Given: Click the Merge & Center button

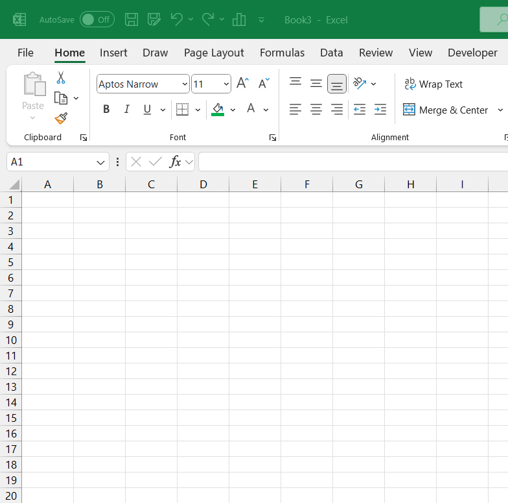Looking at the screenshot, I should (446, 110).
